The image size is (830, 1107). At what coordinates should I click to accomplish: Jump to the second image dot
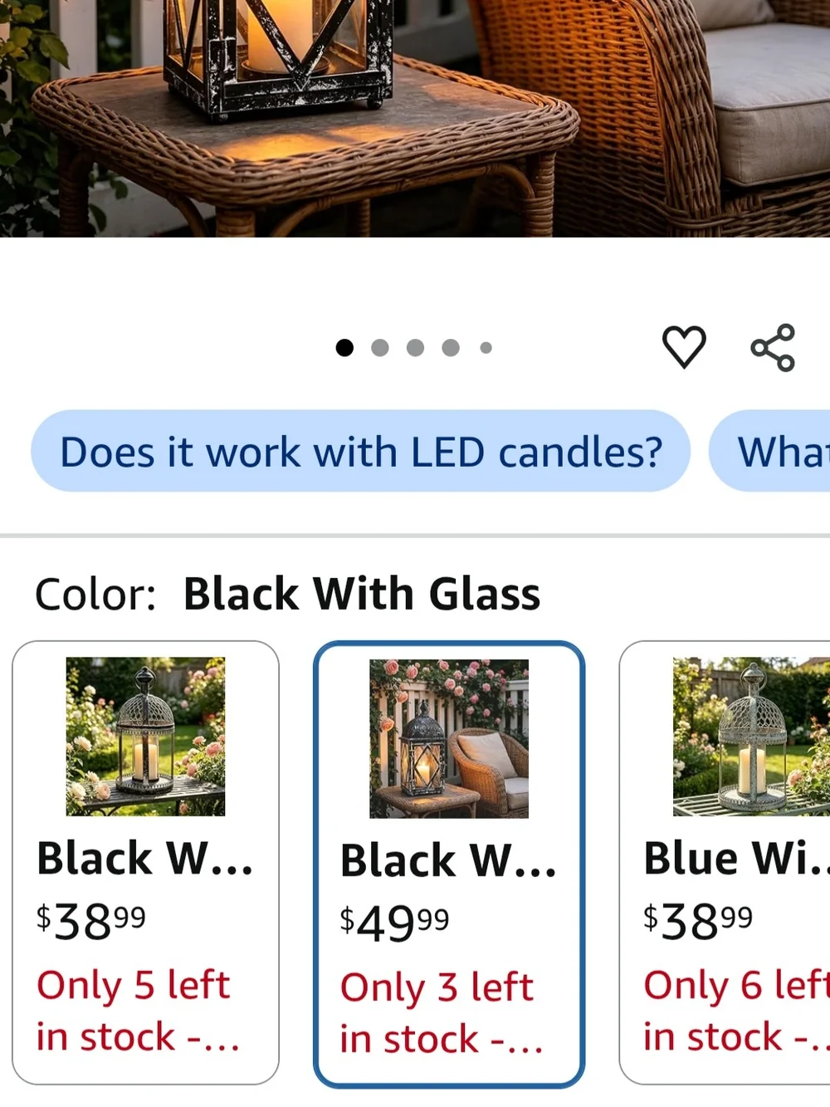click(x=380, y=347)
